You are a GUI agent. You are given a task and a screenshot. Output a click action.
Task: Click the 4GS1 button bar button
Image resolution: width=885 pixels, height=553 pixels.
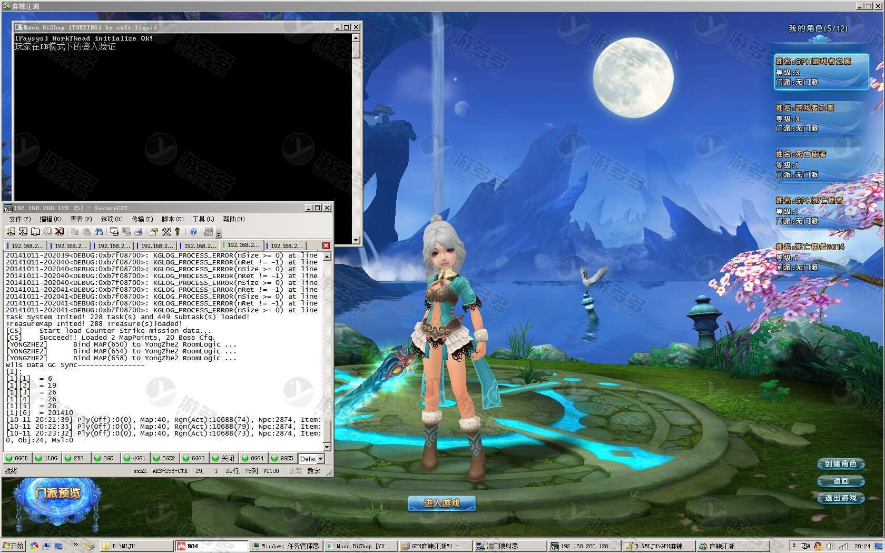(135, 458)
